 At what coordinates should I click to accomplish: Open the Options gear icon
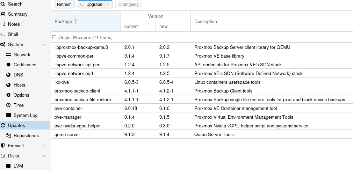pos(8,95)
